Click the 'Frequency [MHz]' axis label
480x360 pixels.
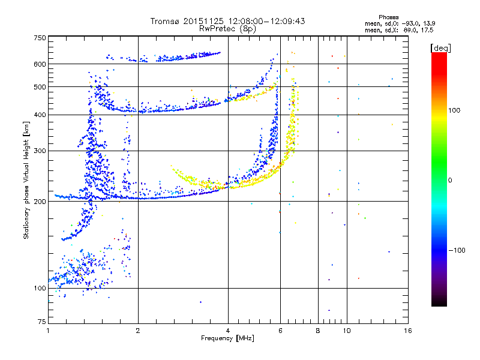(x=227, y=338)
